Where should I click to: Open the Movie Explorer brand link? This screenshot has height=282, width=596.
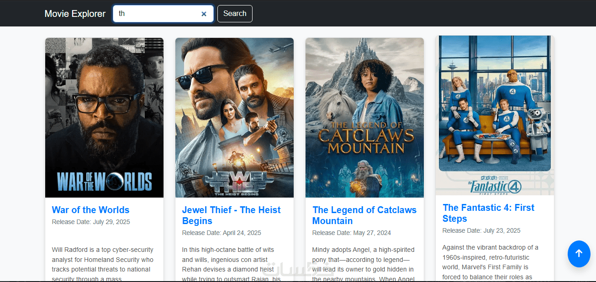click(x=75, y=14)
